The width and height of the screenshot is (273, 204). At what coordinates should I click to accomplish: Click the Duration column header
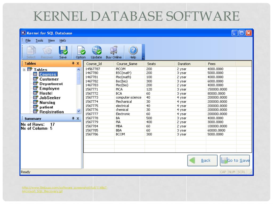[x=190, y=64]
